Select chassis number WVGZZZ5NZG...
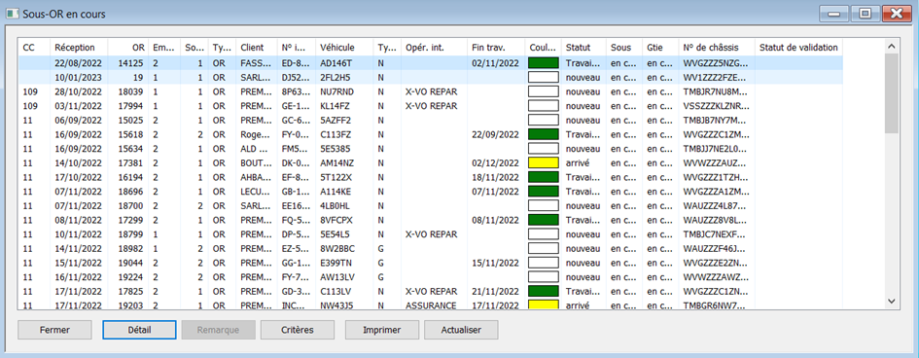The height and width of the screenshot is (358, 919). point(716,62)
